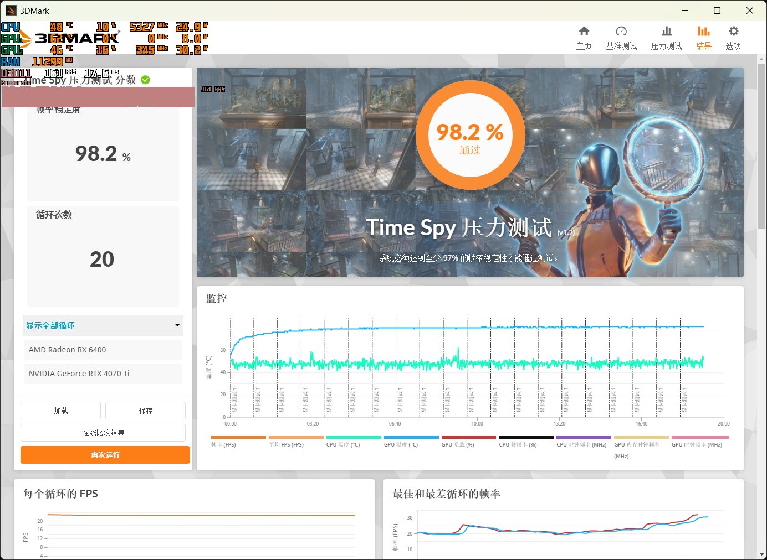767x560 pixels.
Task: Toggle the CPU 使用率 (%) legend swatch
Action: click(x=526, y=437)
